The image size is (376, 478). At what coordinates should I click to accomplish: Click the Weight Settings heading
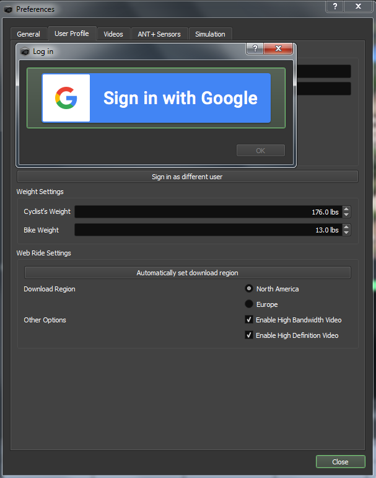(40, 192)
